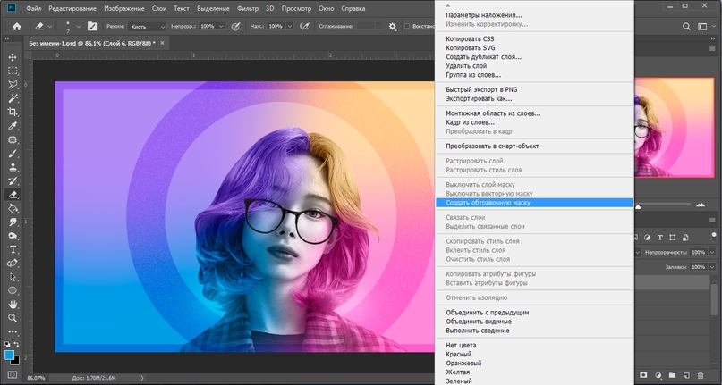The width and height of the screenshot is (722, 385).
Task: Select the Type tool
Action: point(13,249)
